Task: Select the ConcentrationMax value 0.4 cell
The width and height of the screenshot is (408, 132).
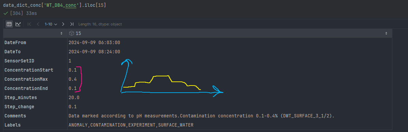Action: coord(73,79)
